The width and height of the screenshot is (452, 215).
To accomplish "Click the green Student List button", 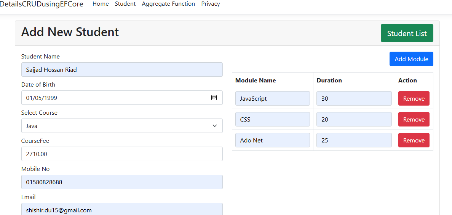I will (x=407, y=33).
